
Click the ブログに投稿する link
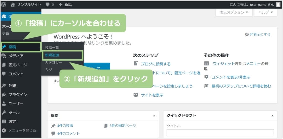click(156, 64)
